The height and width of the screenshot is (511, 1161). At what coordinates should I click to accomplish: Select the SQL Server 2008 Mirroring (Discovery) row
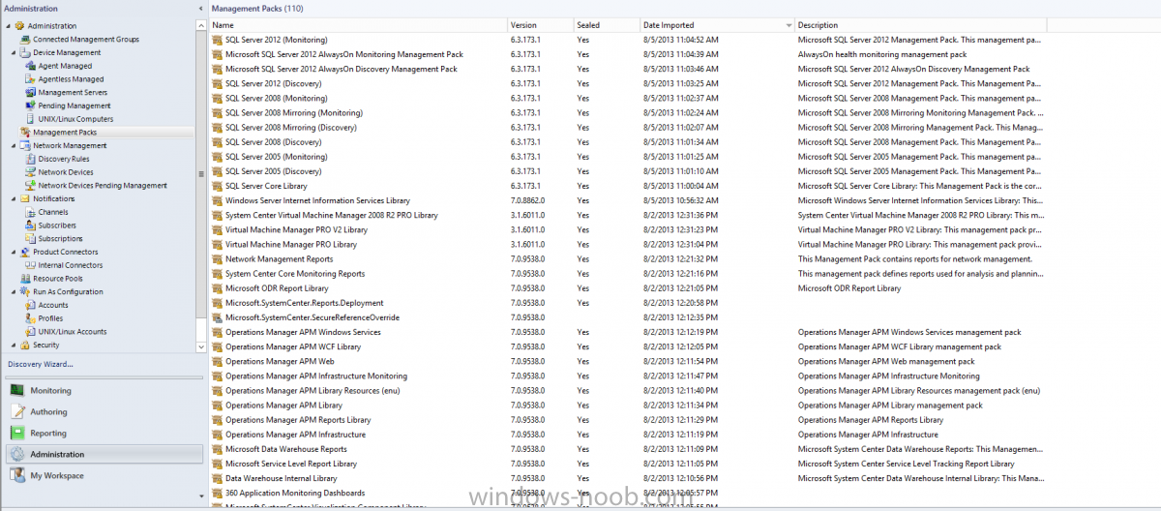627,127
